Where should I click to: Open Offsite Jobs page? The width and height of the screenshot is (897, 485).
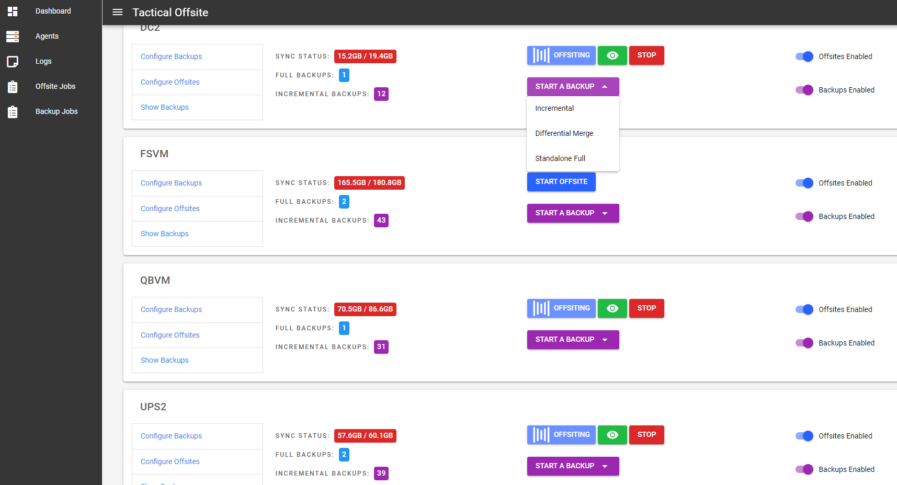pyautogui.click(x=55, y=86)
